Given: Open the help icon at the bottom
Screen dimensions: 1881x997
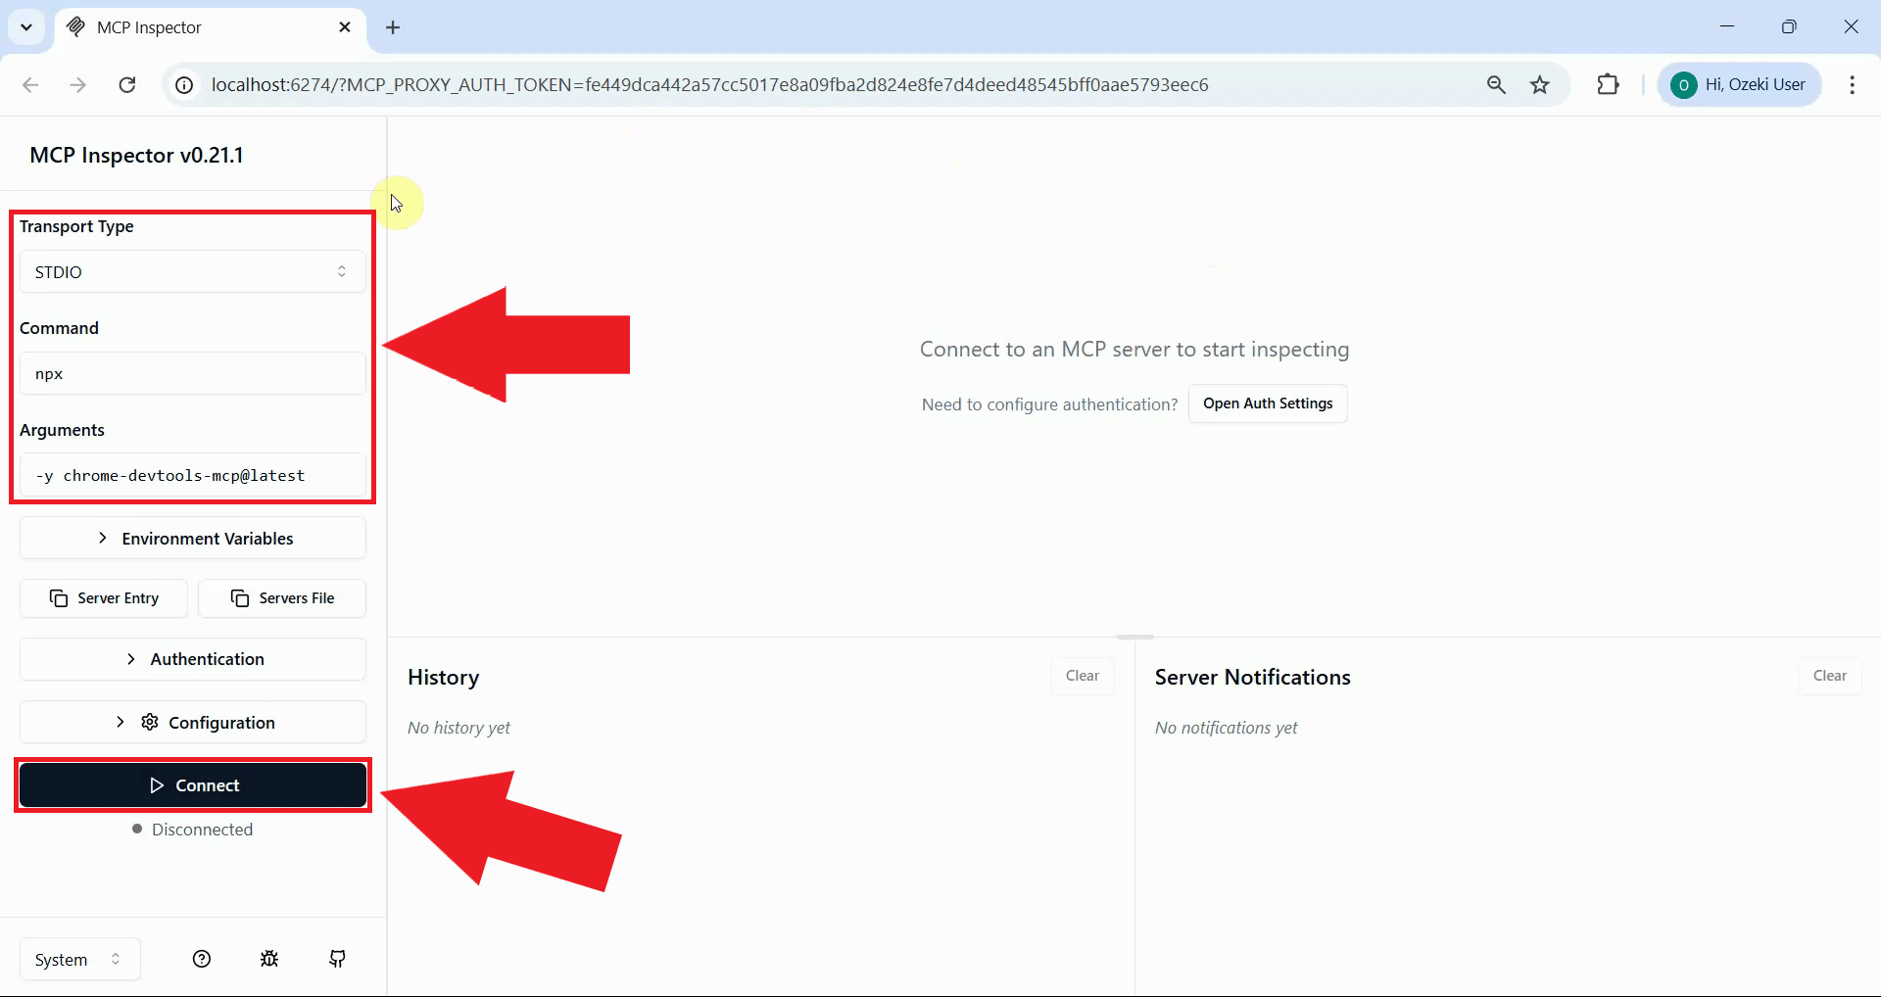Looking at the screenshot, I should [x=202, y=959].
